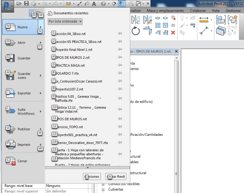This screenshot has height=193, width=244.
Task: Pin TIPOS DE MUROS 2.rvt in list
Action: 120,57
